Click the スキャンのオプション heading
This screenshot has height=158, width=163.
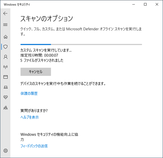[x=47, y=19]
